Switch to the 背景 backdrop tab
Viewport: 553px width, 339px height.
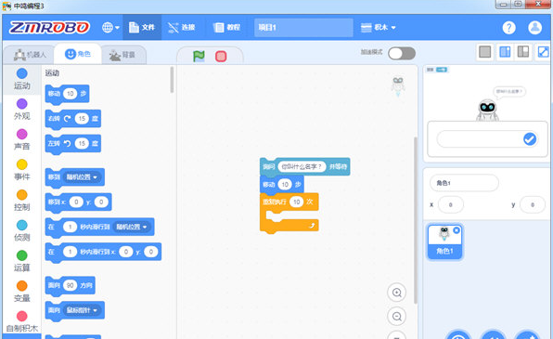pos(122,55)
